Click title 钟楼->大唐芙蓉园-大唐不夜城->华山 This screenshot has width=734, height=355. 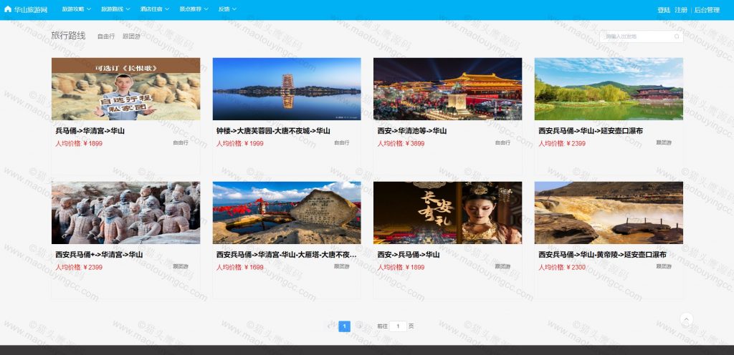(273, 131)
